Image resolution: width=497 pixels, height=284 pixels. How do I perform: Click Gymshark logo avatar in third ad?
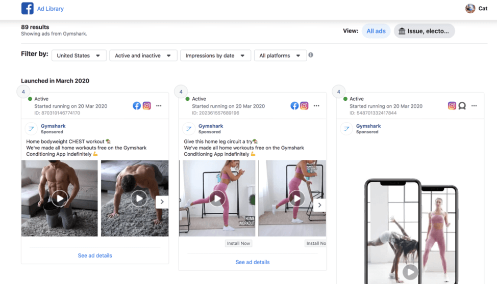pyautogui.click(x=346, y=129)
